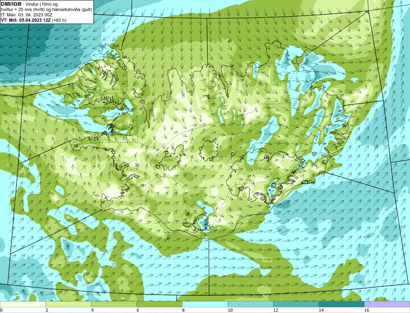Click the 10–12 m/s light teal legend swatch

250,304
